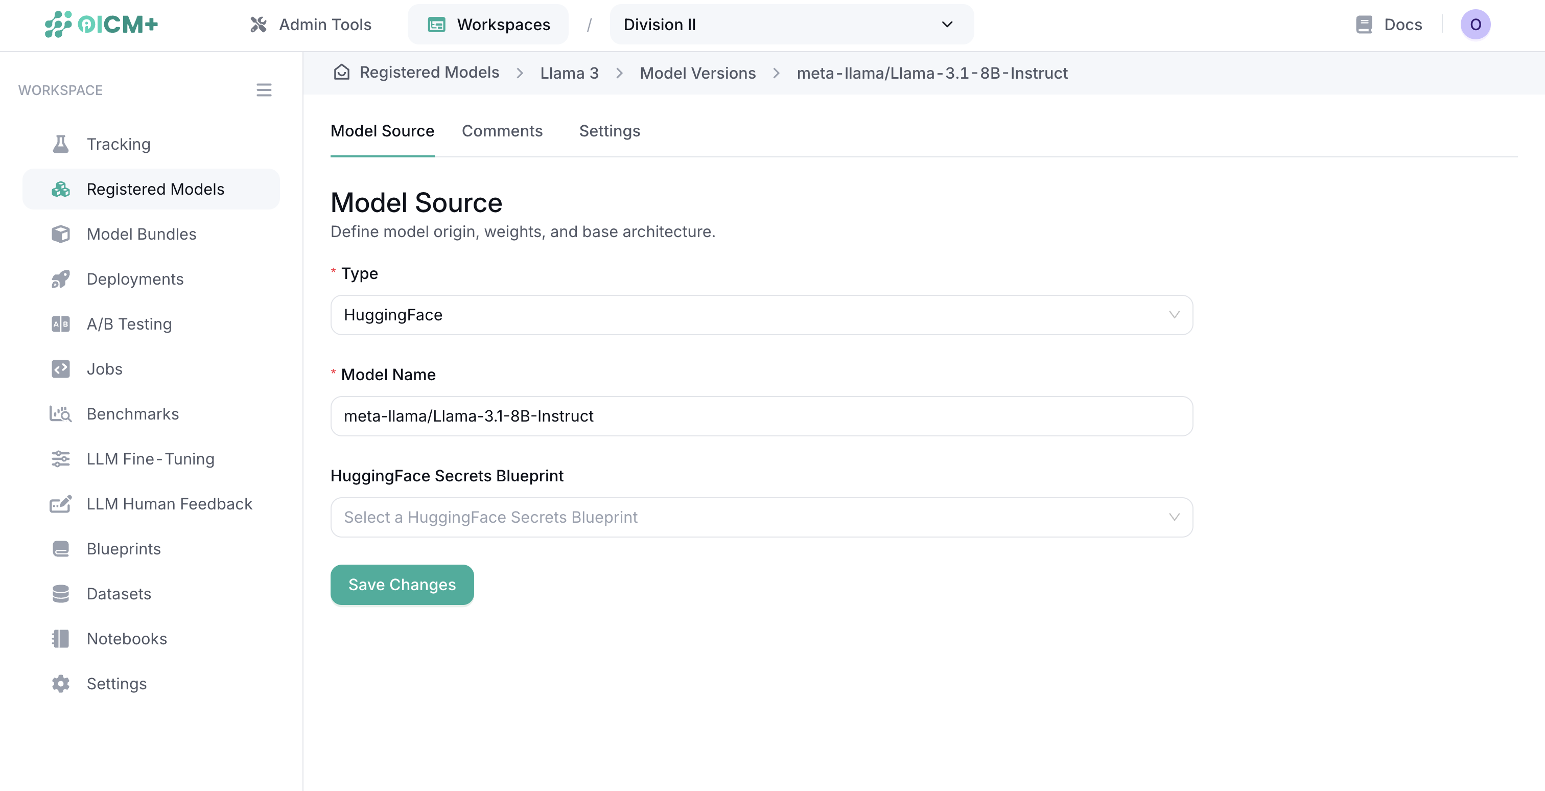
Task: Click the Model Bundles cube icon
Action: (60, 234)
